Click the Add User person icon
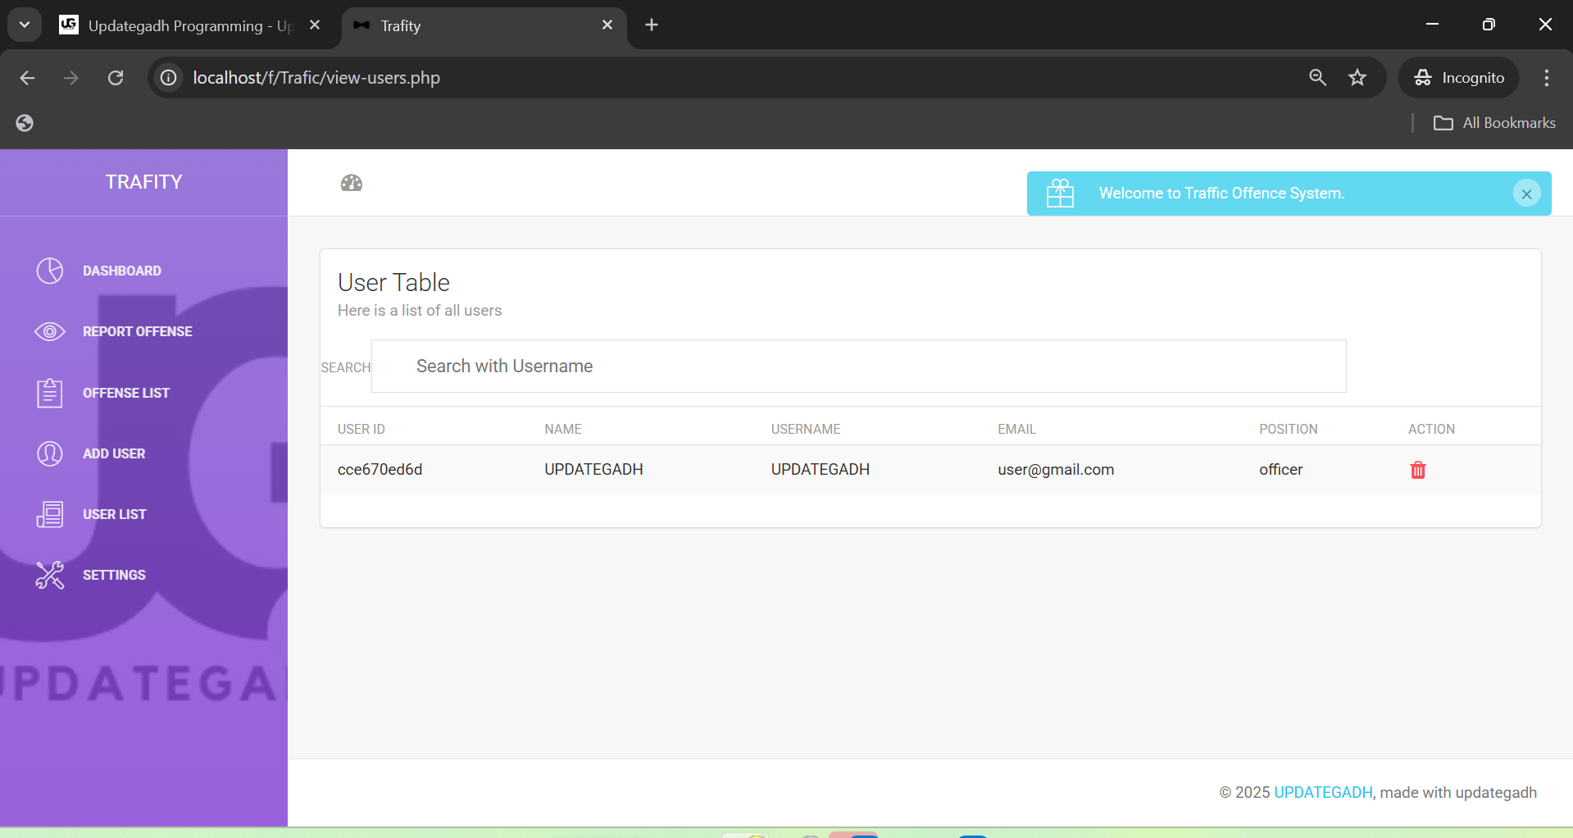Viewport: 1573px width, 838px height. tap(49, 453)
